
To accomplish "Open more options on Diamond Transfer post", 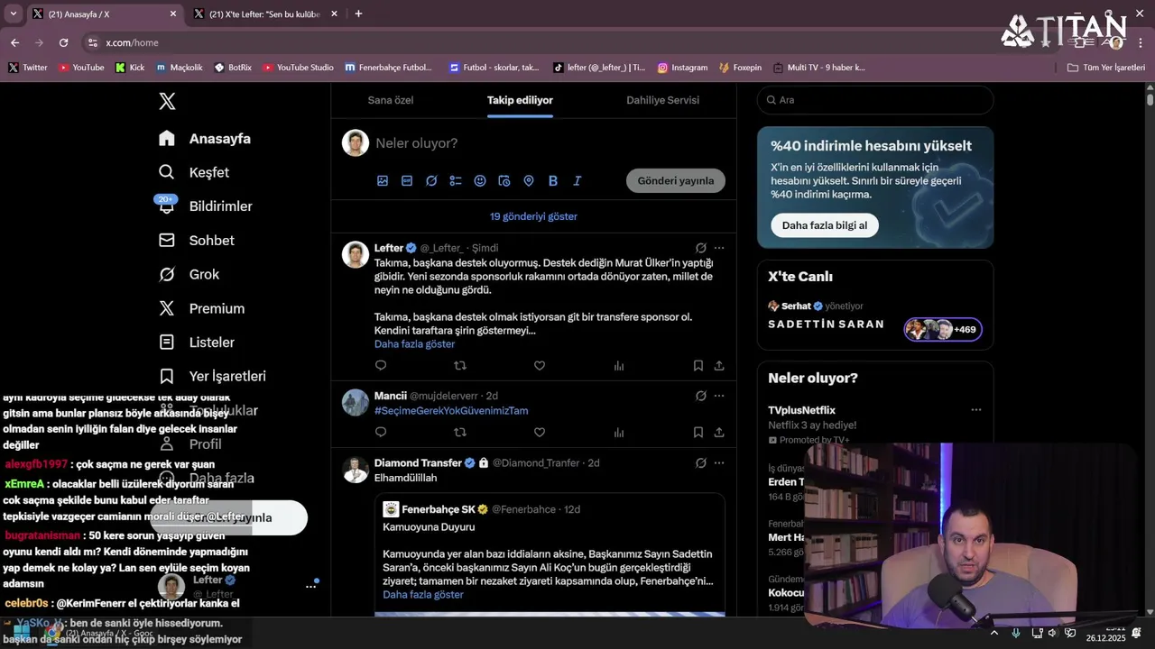I will [719, 463].
